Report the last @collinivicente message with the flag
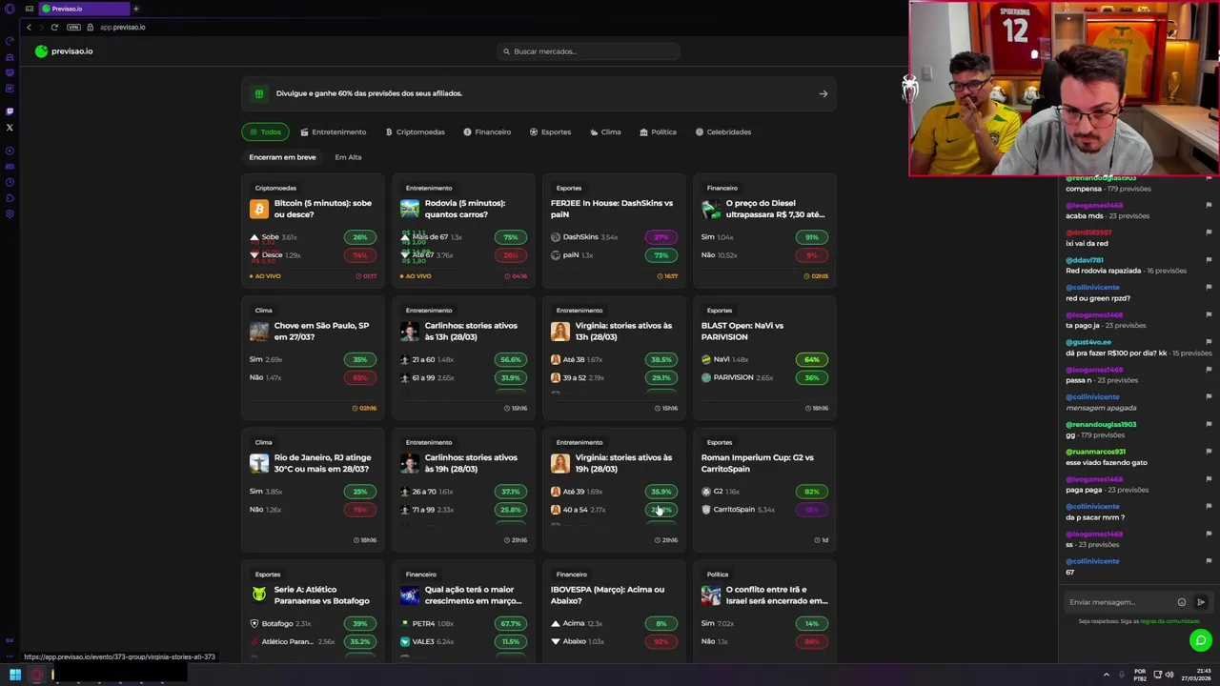 [1209, 561]
